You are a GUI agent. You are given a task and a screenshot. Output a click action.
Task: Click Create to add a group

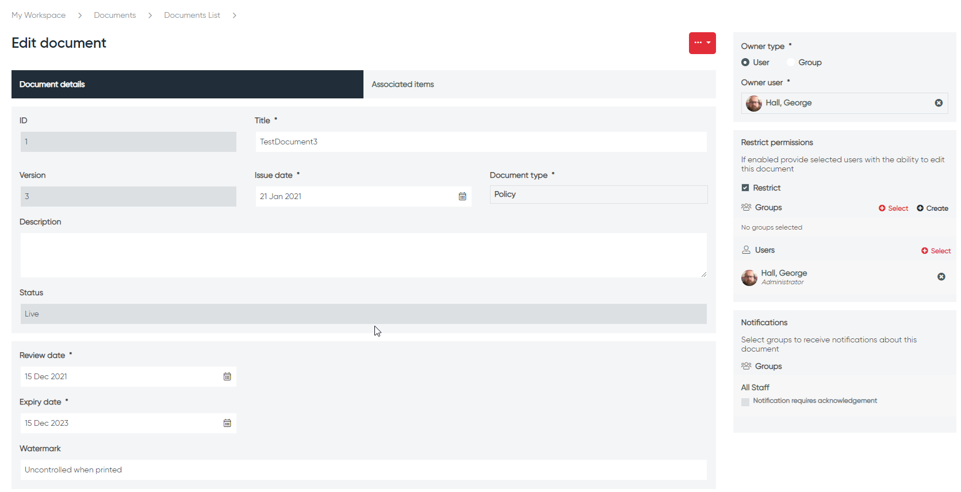pyautogui.click(x=932, y=208)
